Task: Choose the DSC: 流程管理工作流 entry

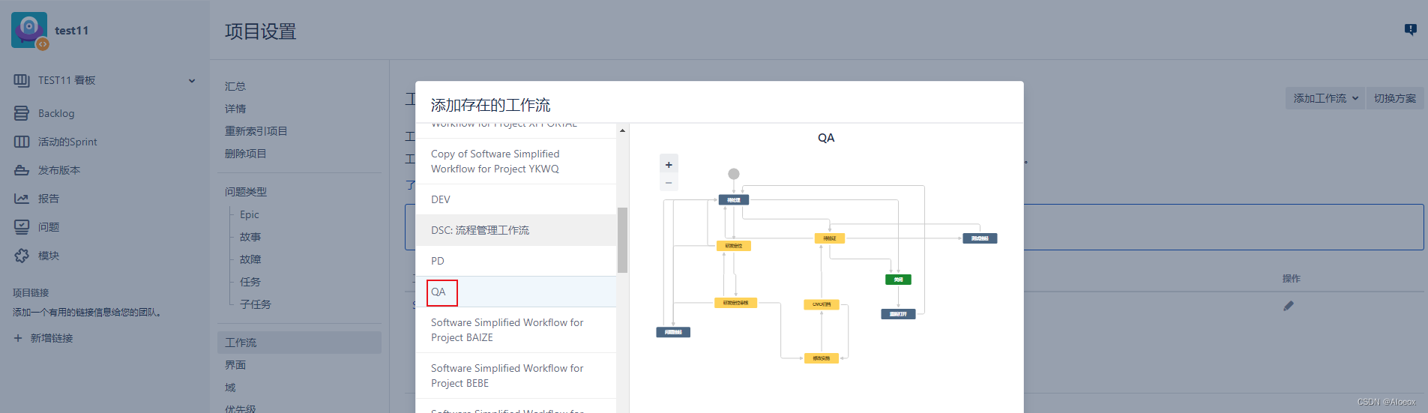Action: pos(480,230)
